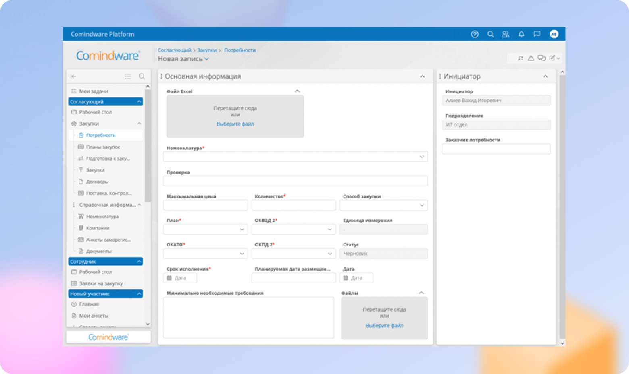Open the users icon in header
Viewport: 629px width, 374px height.
(505, 34)
